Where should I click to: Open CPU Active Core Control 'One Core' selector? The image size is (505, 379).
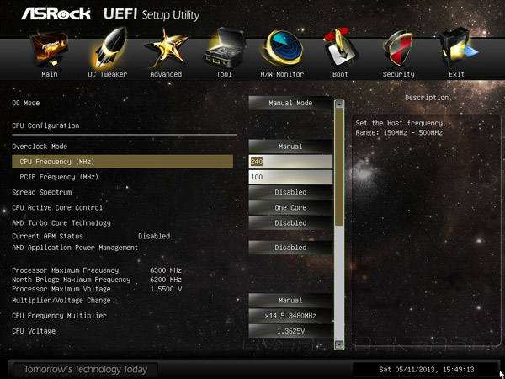(290, 208)
